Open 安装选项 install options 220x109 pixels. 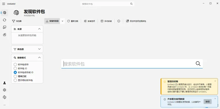[89, 21]
